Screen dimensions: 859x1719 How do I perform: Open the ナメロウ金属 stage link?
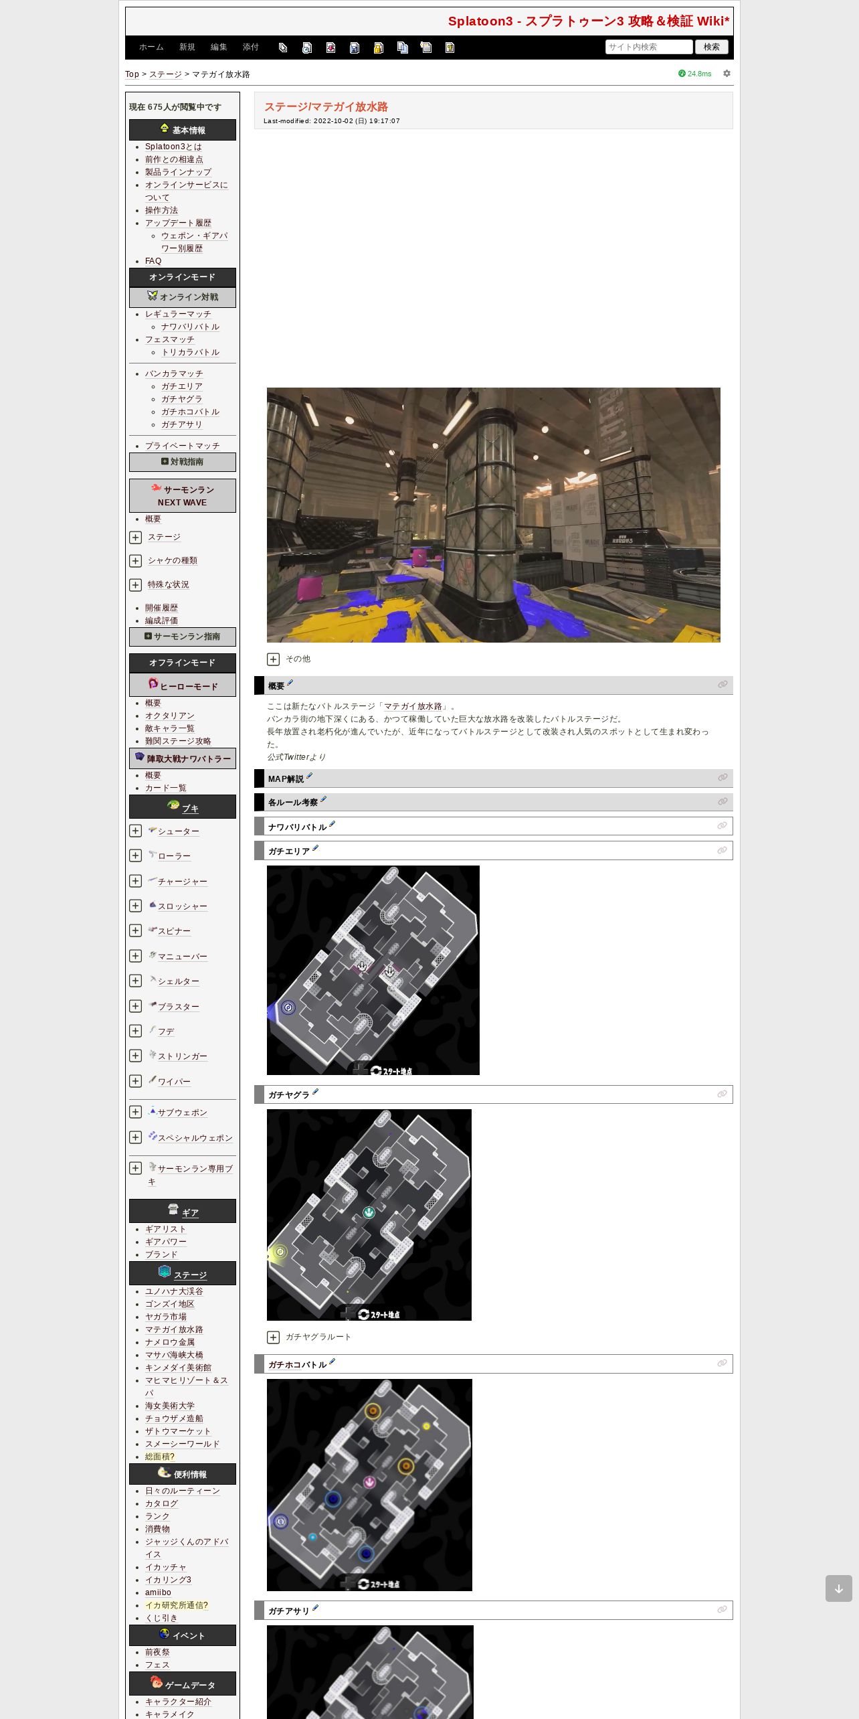click(170, 1342)
